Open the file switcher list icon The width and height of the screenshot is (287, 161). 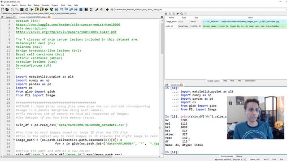coord(22,9)
